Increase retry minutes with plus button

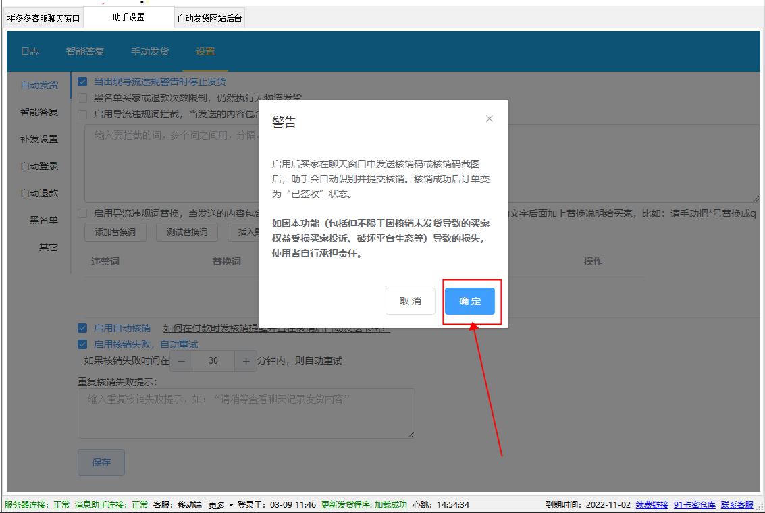pos(246,361)
